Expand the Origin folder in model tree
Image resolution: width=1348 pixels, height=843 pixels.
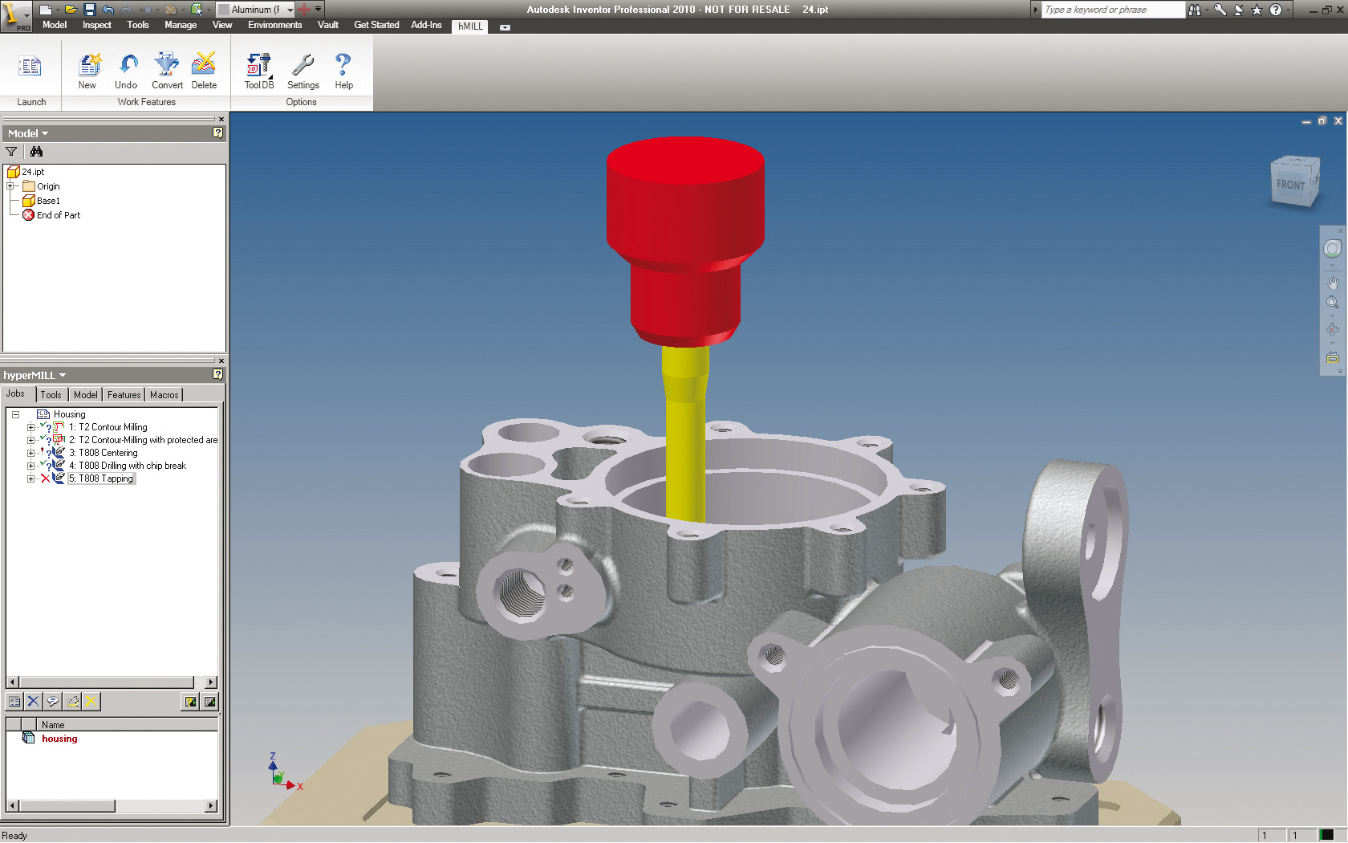(10, 185)
